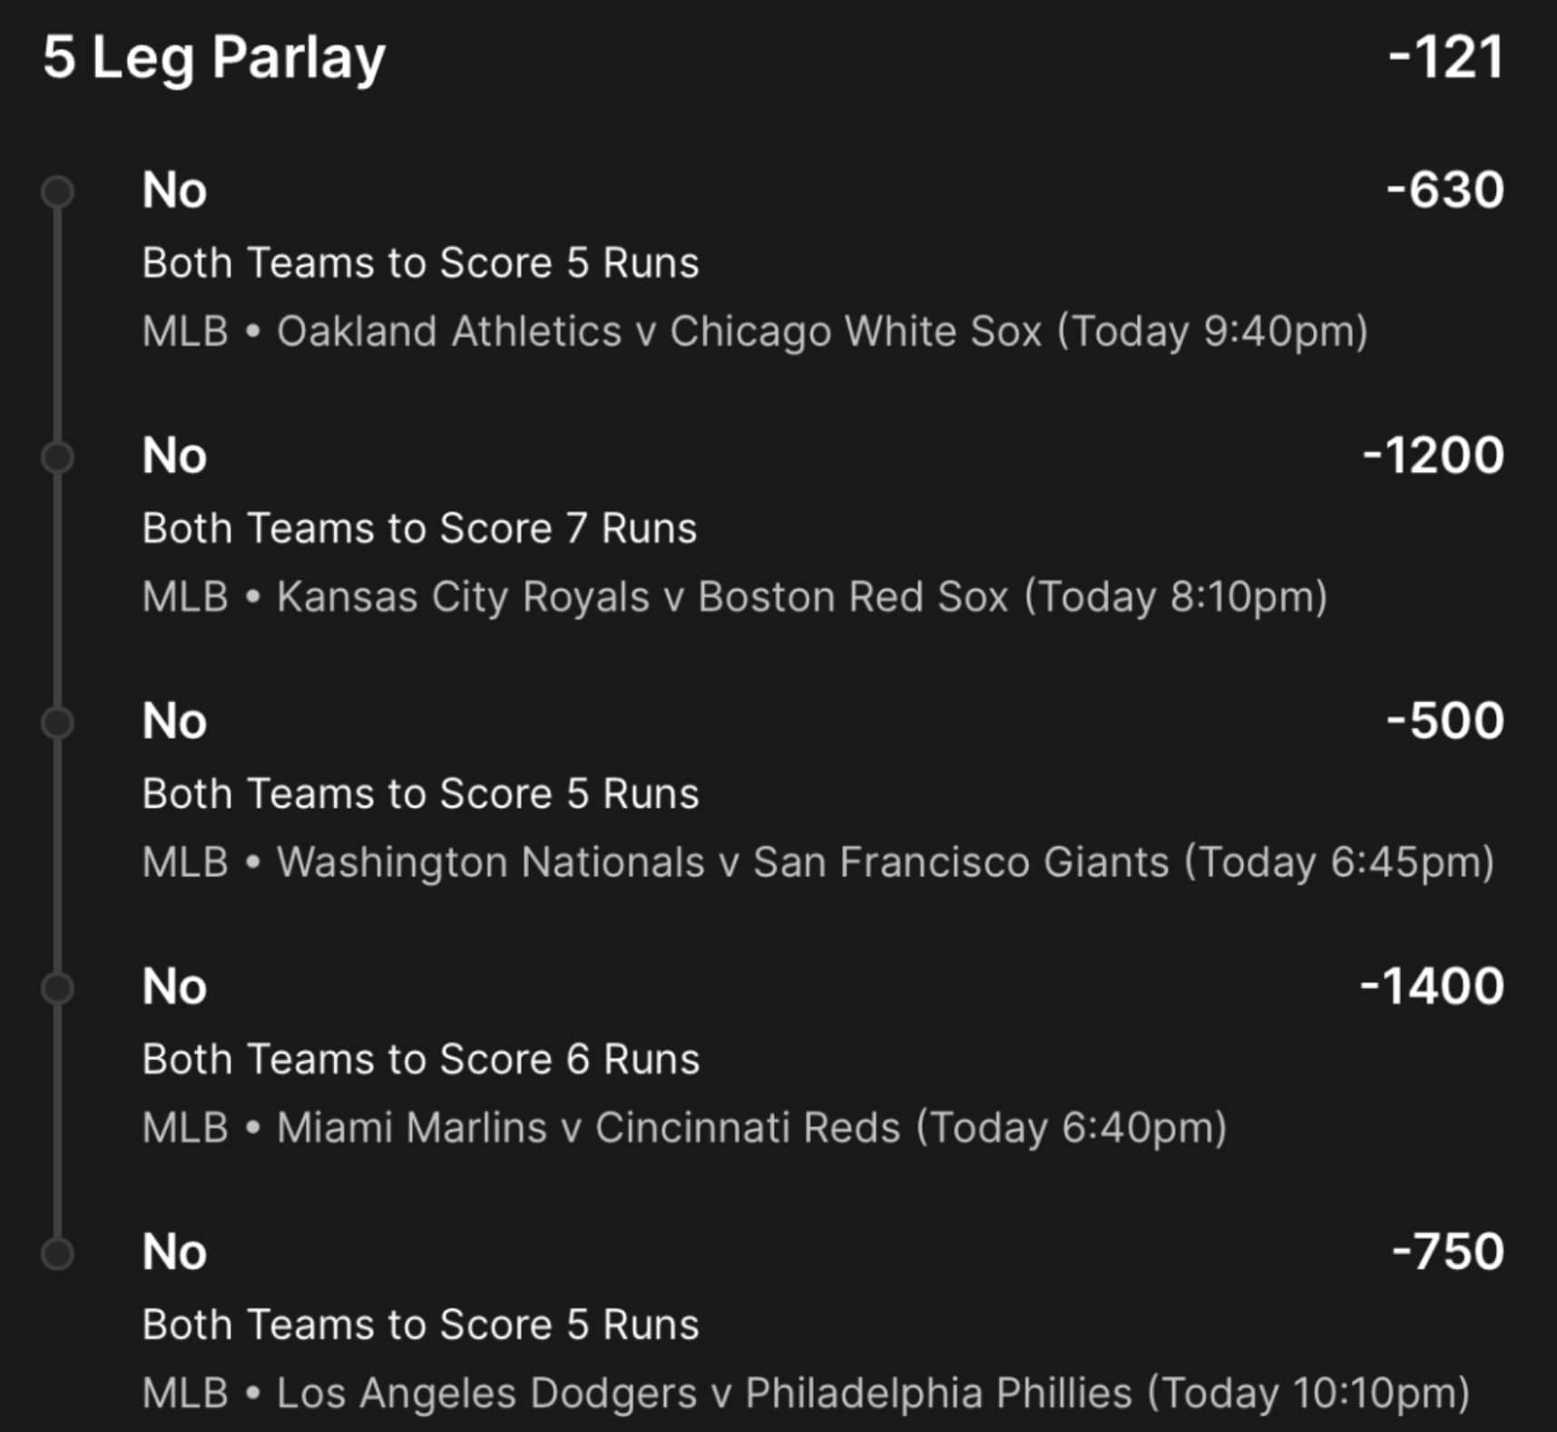Select the Both Teams to Score 6 Runs market
This screenshot has height=1432, width=1557.
coord(421,1059)
